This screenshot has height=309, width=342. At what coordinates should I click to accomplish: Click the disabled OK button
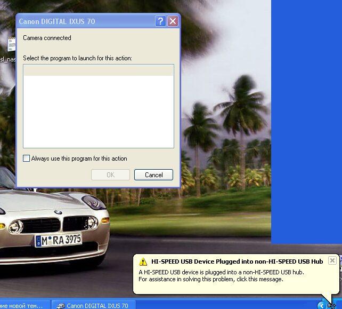(x=110, y=175)
